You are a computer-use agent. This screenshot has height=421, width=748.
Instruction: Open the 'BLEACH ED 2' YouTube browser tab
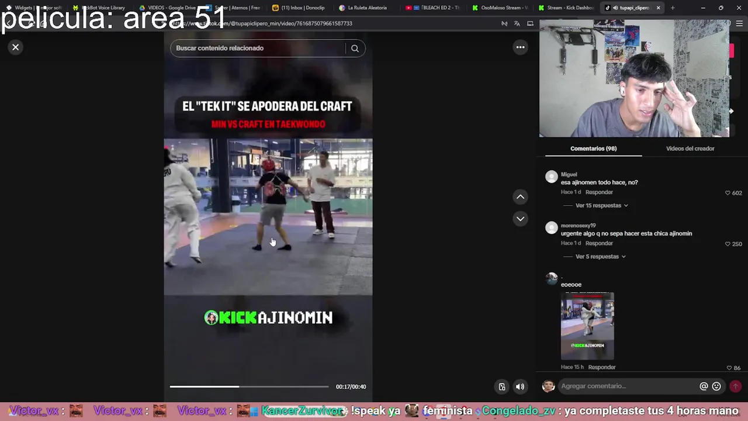[x=435, y=8]
